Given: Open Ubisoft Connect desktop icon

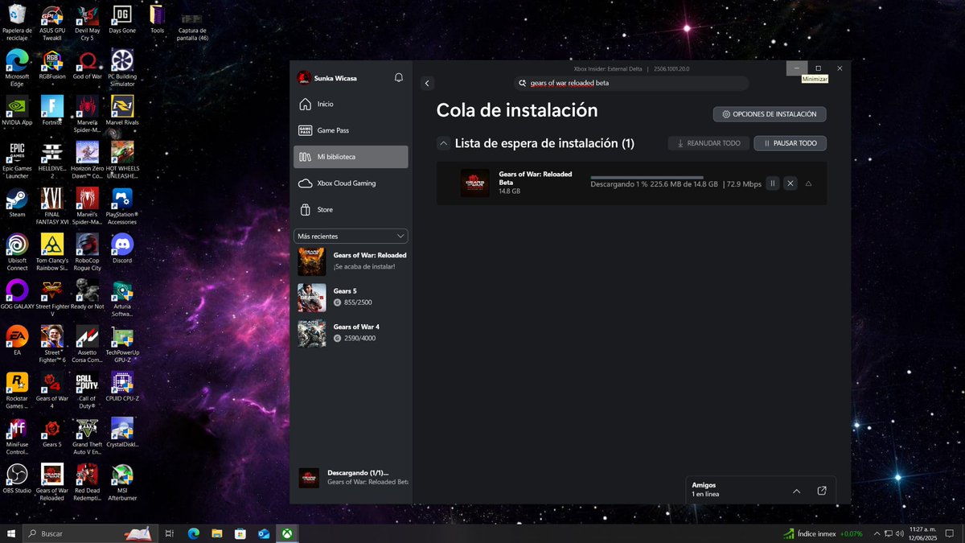Looking at the screenshot, I should [17, 253].
